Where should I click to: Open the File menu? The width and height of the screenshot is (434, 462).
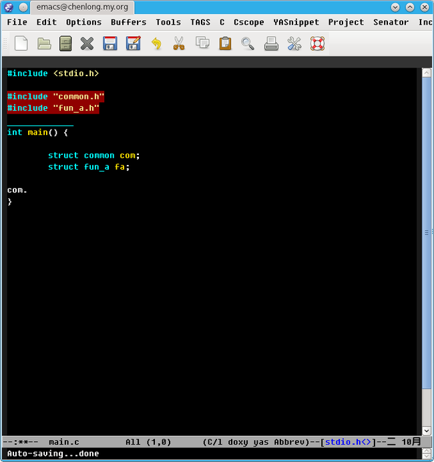(17, 22)
